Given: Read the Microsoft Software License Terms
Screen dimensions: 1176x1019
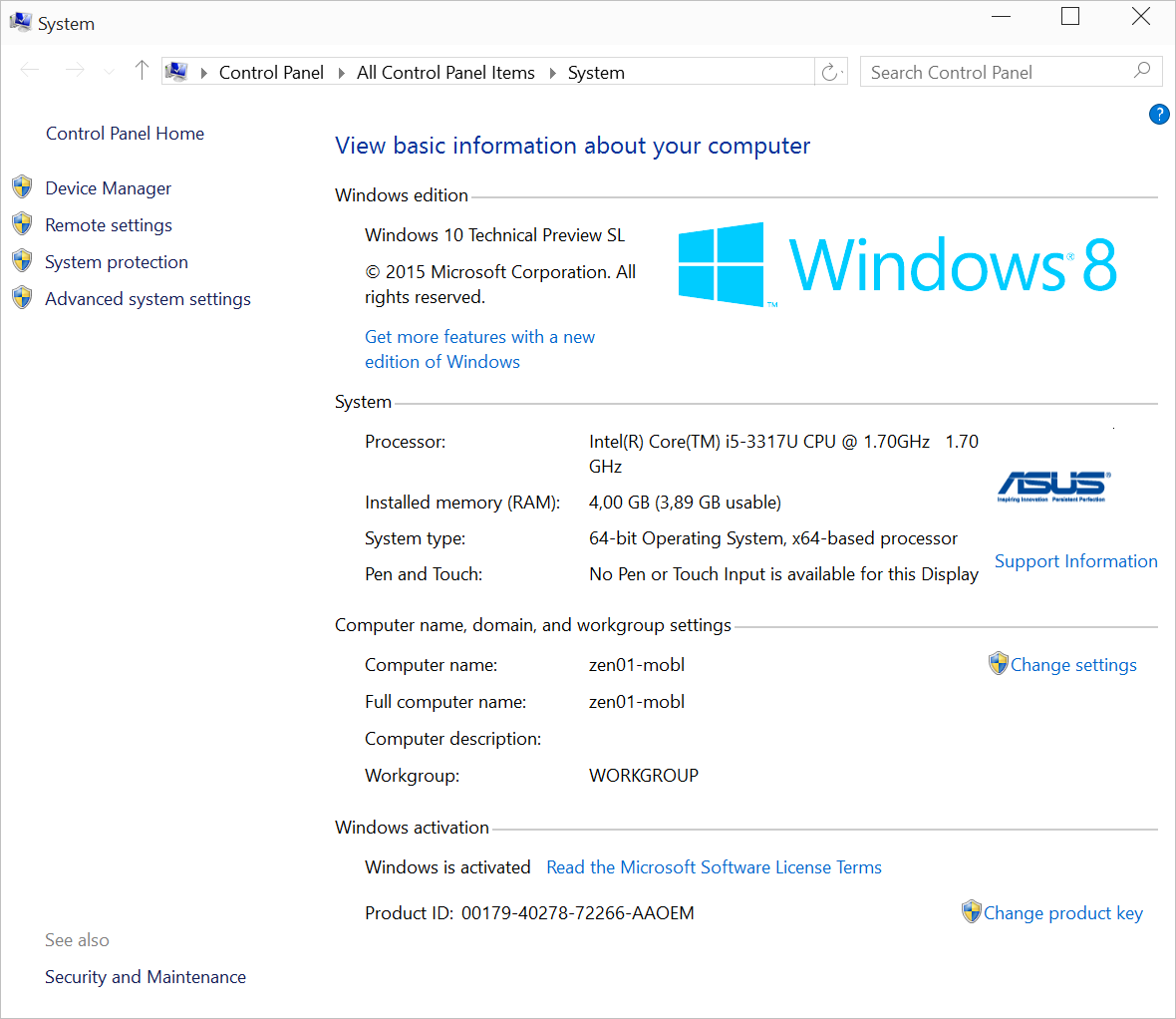Looking at the screenshot, I should [714, 866].
